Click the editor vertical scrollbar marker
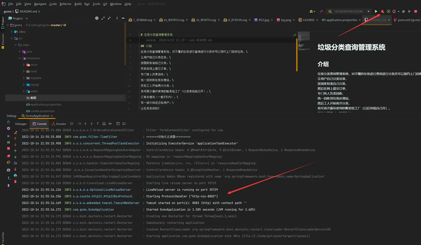Screen dimensions: 421x245 click(x=297, y=55)
